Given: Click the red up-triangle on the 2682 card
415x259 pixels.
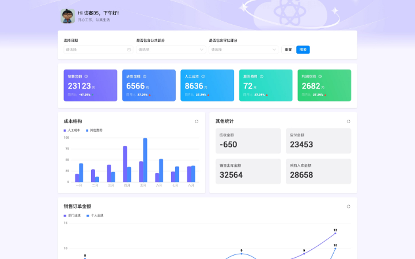Looking at the screenshot, I should pos(325,95).
